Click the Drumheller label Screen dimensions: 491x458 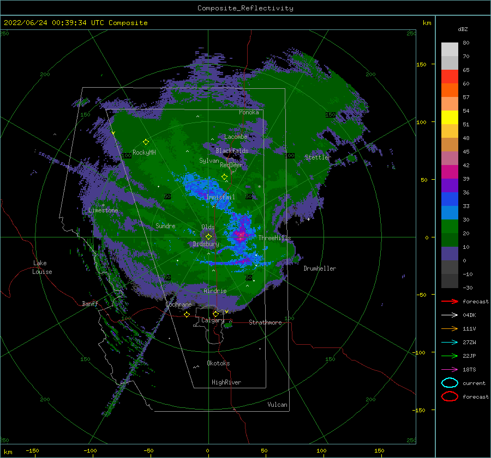tap(320, 268)
